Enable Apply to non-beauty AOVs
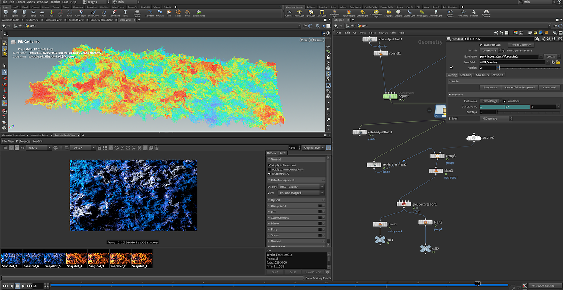The height and width of the screenshot is (290, 563). click(270, 169)
